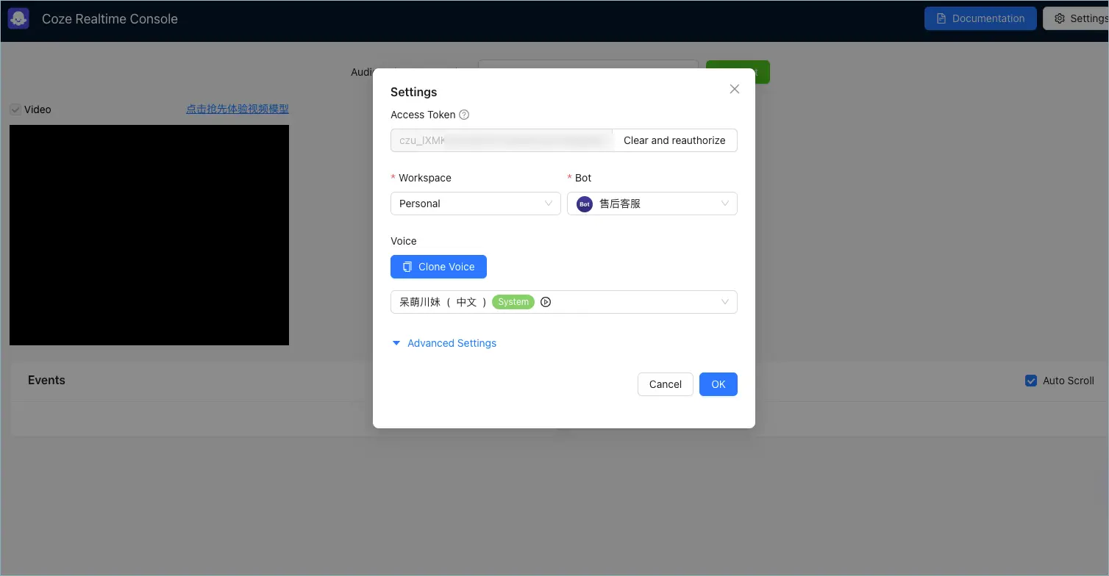
Task: Expand the Advanced Settings section
Action: tap(444, 343)
